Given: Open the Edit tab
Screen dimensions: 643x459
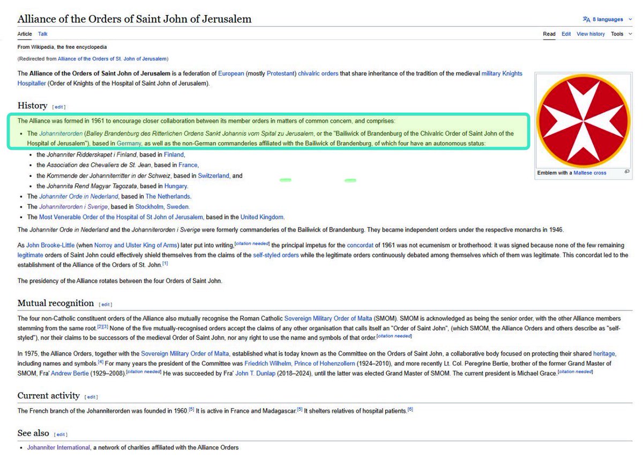Looking at the screenshot, I should (x=566, y=34).
